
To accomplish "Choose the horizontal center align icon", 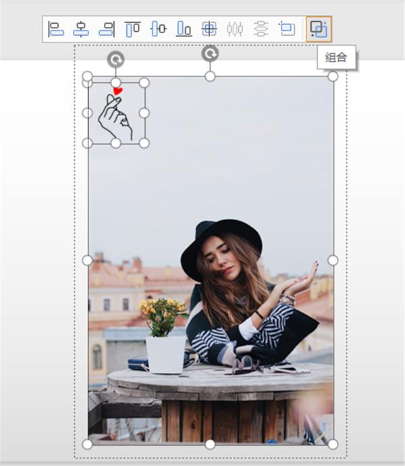I will tap(81, 29).
